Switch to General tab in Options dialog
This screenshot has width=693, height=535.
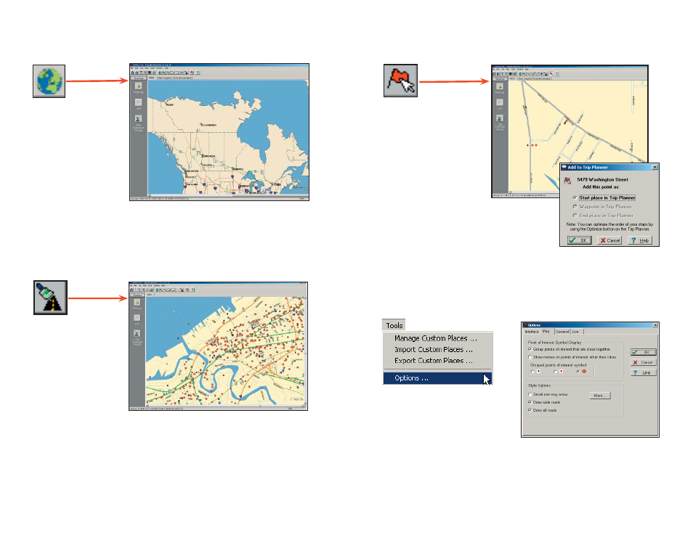[x=562, y=332]
